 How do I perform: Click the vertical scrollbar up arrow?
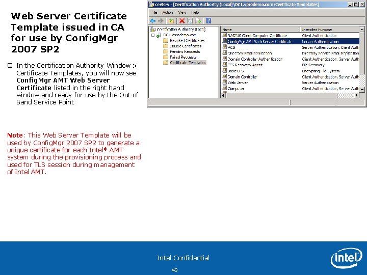[x=362, y=30]
